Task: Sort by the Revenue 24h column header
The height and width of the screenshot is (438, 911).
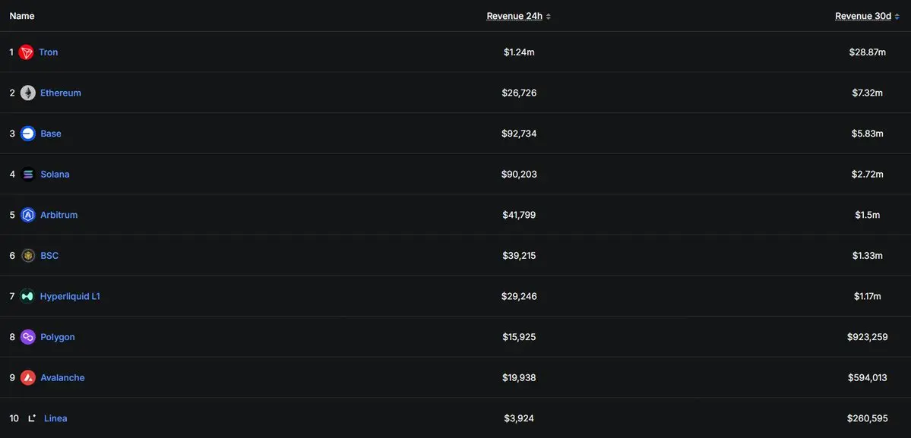Action: pyautogui.click(x=514, y=16)
